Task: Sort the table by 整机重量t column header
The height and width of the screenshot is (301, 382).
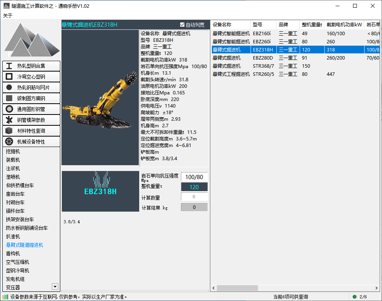Action: point(312,25)
